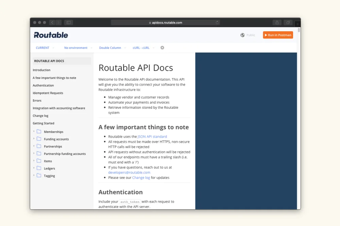Show all tabs with the tab overview icon
The image size is (340, 226).
[288, 22]
